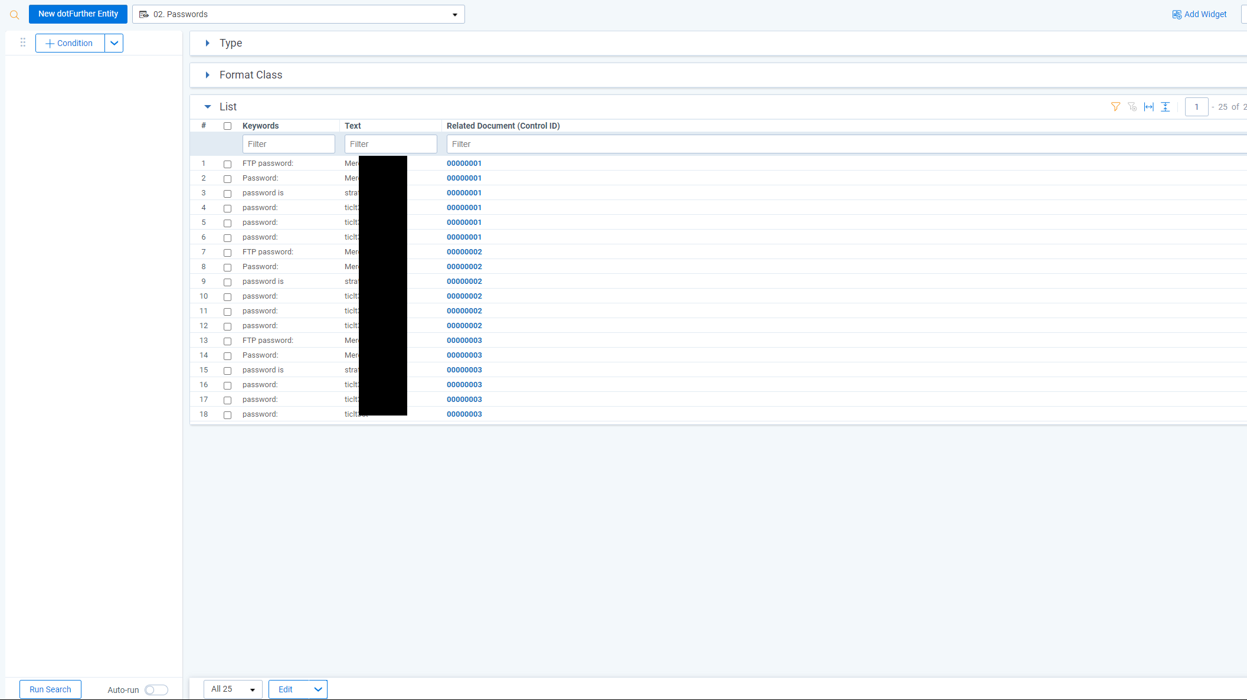Click the page start number field
Viewport: 1247px width, 700px height.
[1196, 107]
